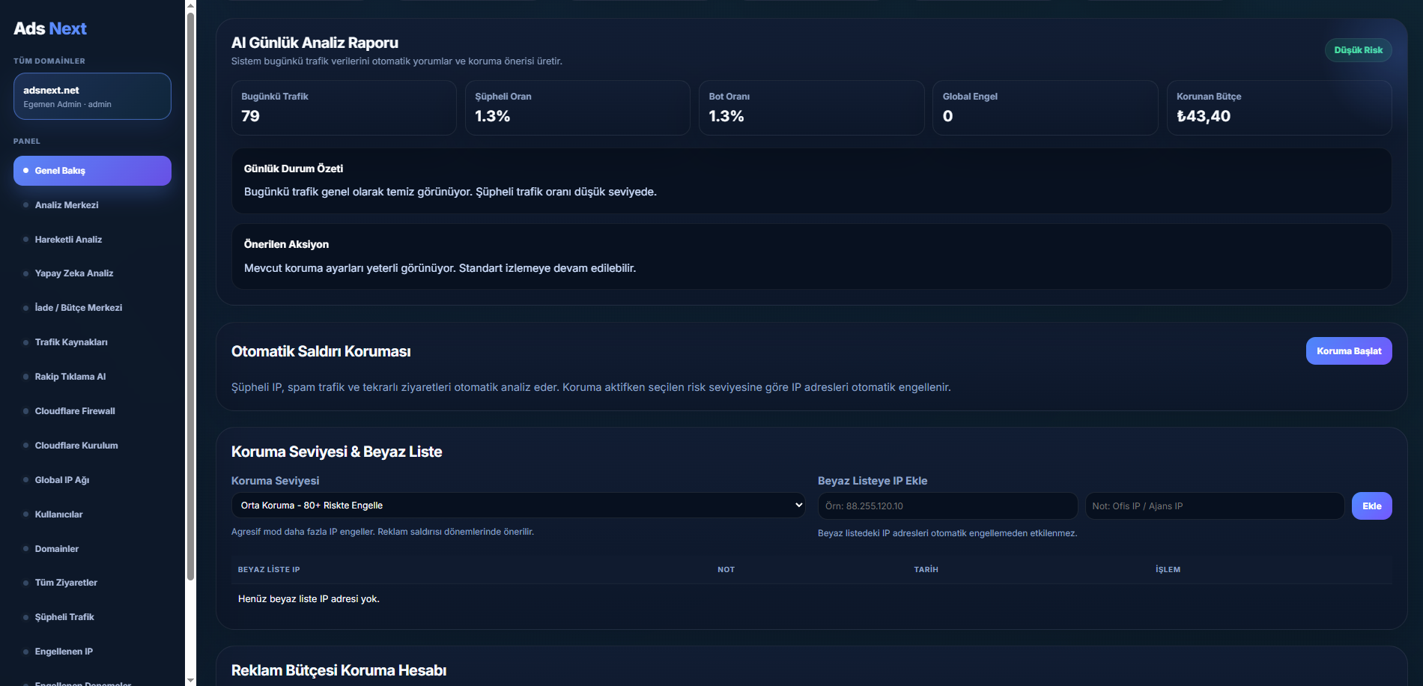Click 'Henüz beyaz liste IP adresi yok.' row
This screenshot has height=686, width=1423.
pyautogui.click(x=811, y=599)
